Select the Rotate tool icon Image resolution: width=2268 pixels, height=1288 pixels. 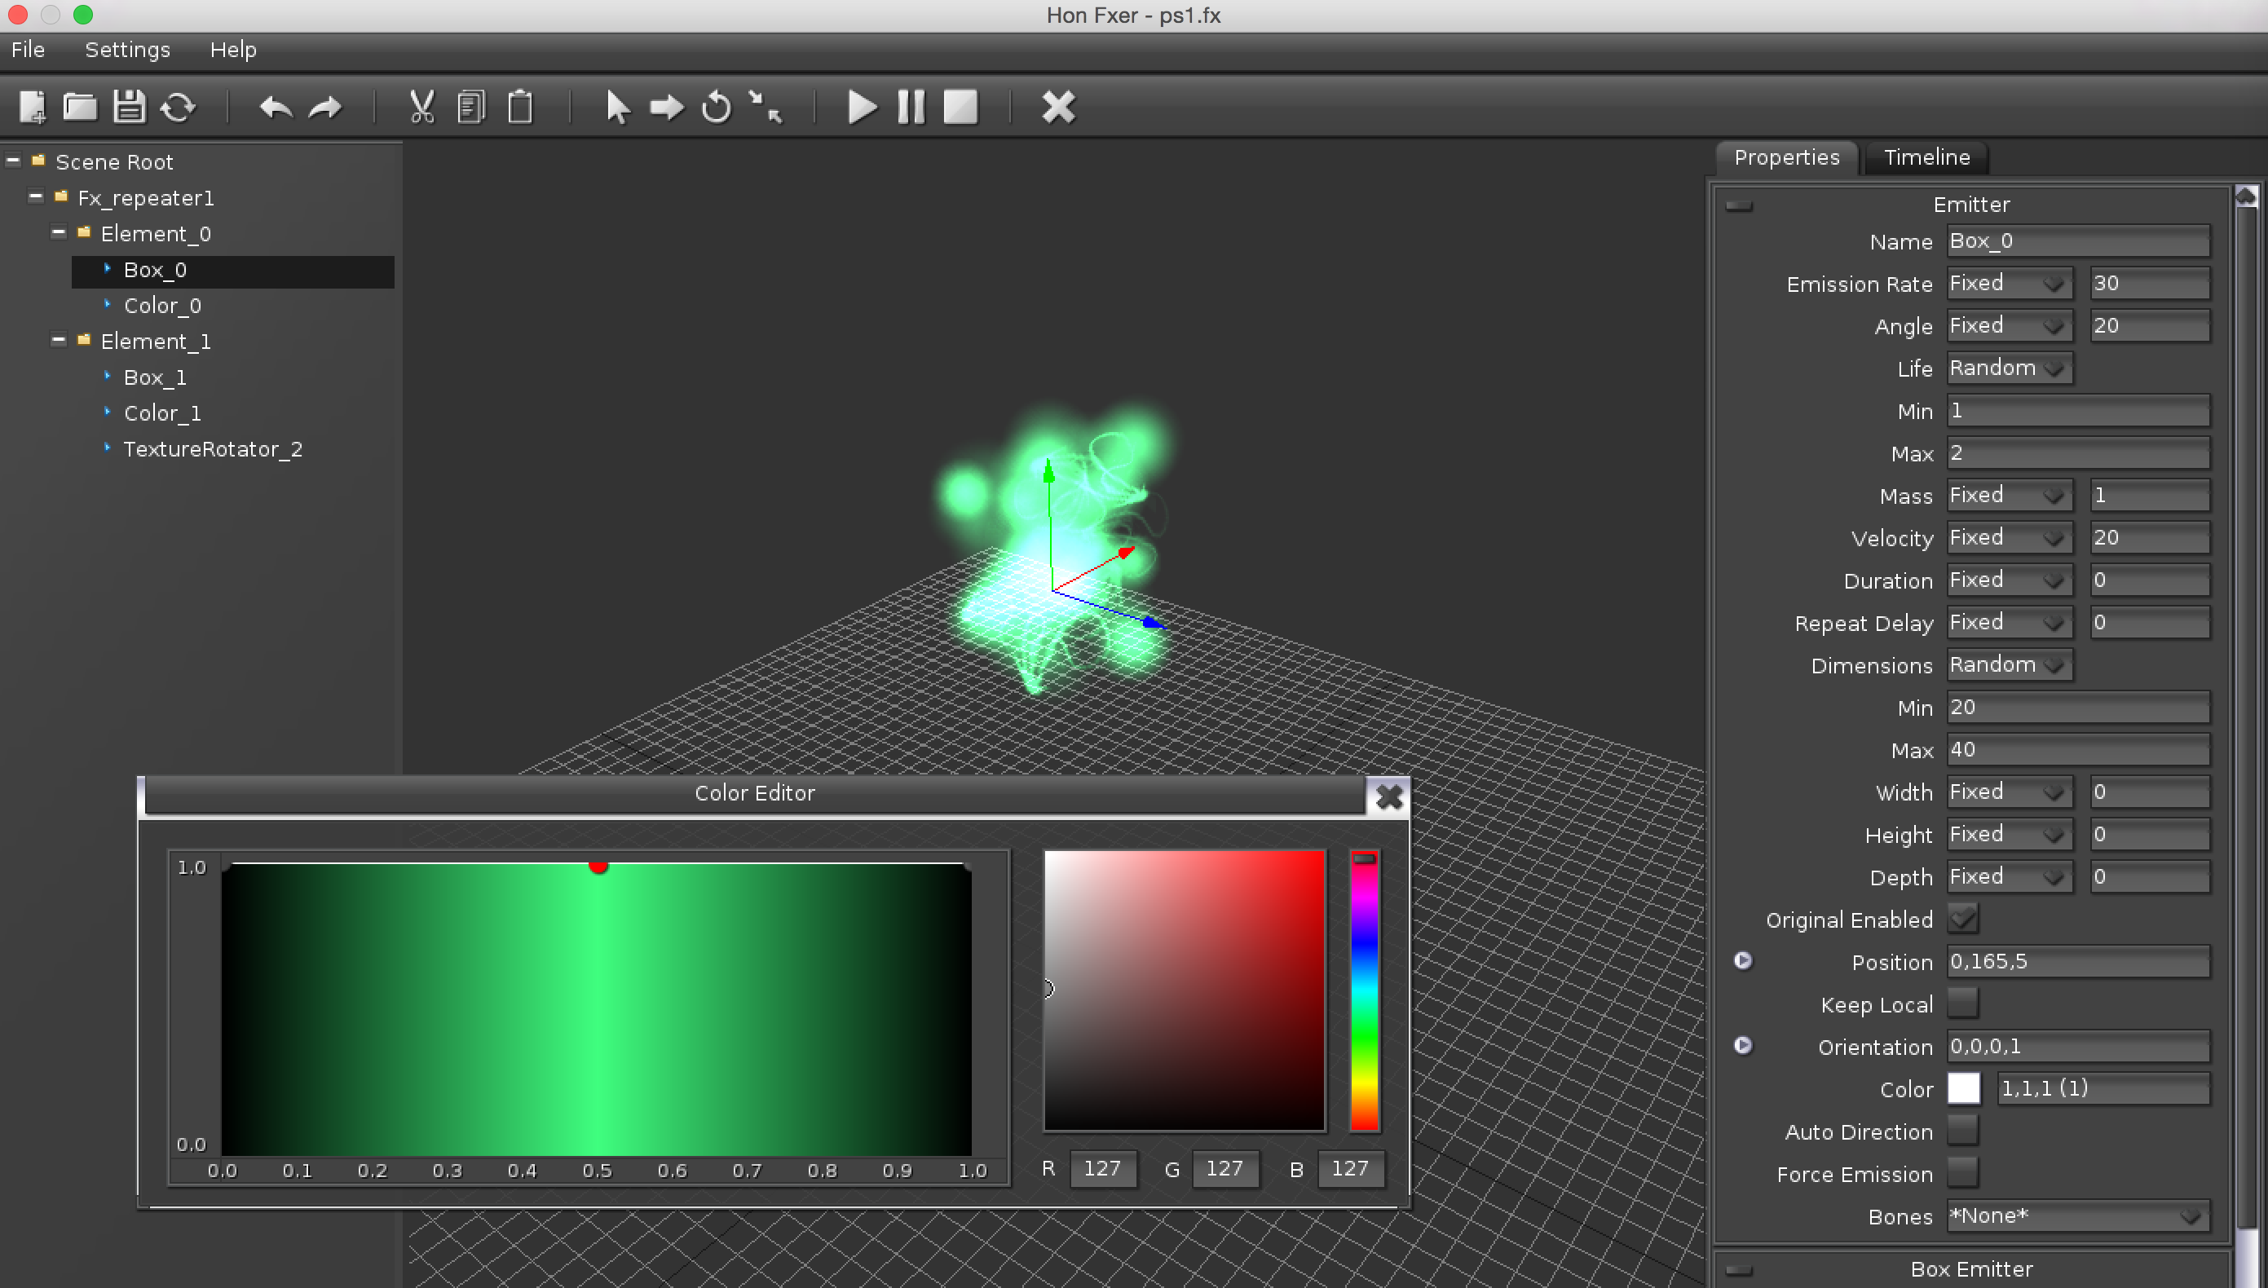[716, 107]
